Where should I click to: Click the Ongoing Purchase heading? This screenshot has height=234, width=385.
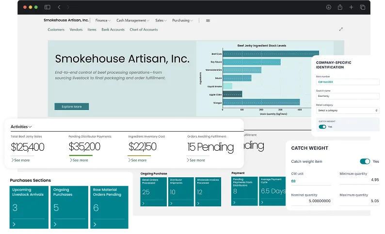point(154,173)
